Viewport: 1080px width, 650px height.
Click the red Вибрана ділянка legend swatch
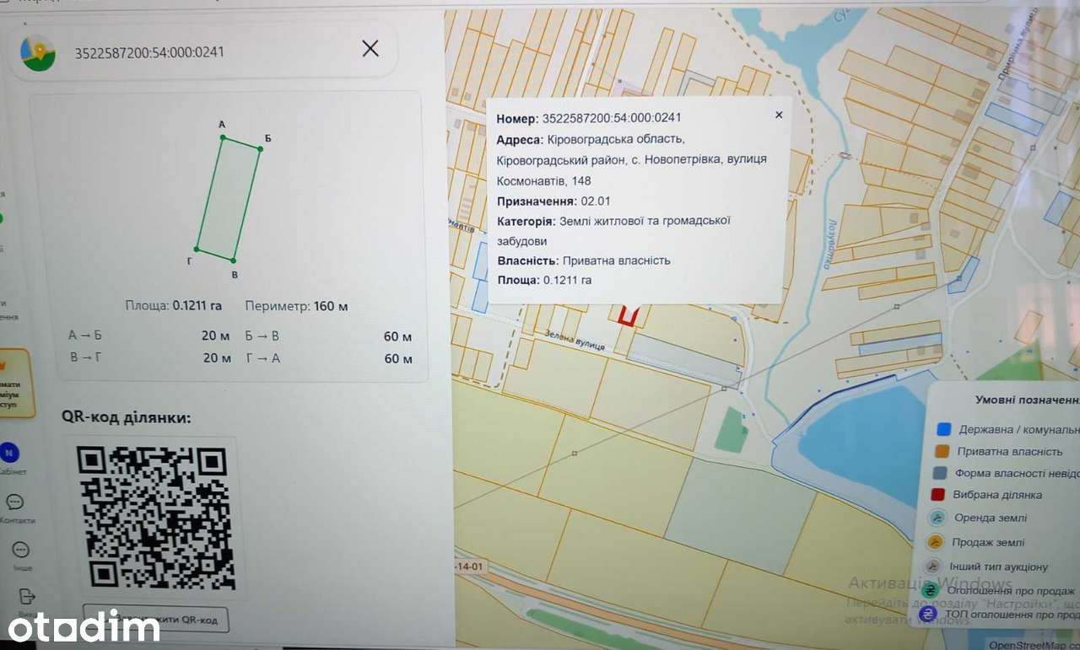coord(938,495)
